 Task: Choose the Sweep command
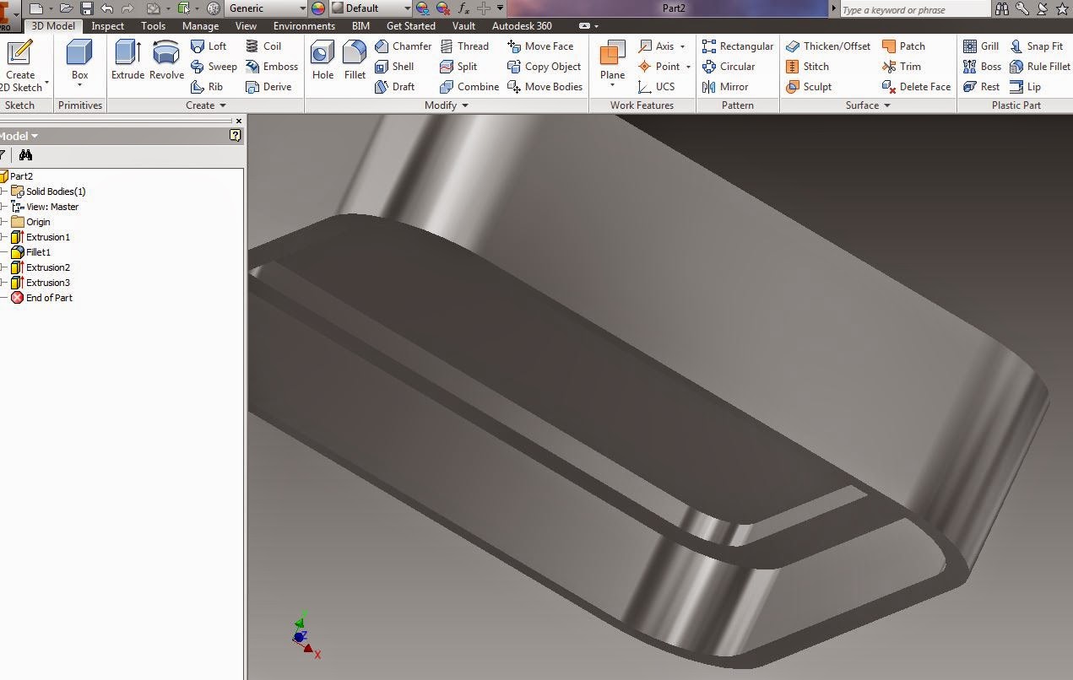pos(214,67)
